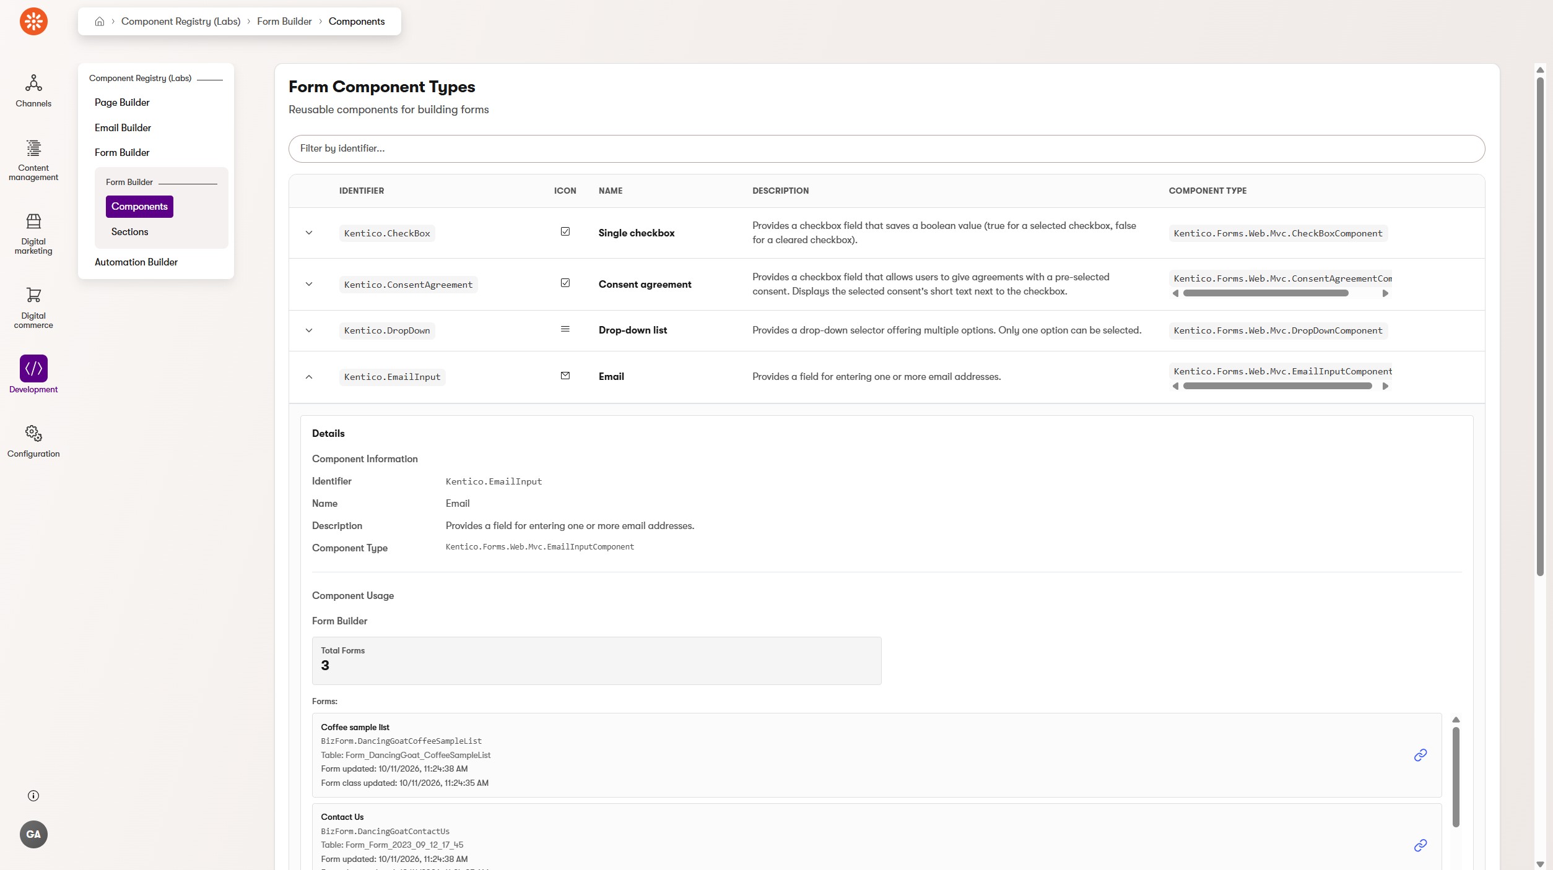Open link for Contact Us form
Viewport: 1553px width, 870px height.
point(1420,845)
